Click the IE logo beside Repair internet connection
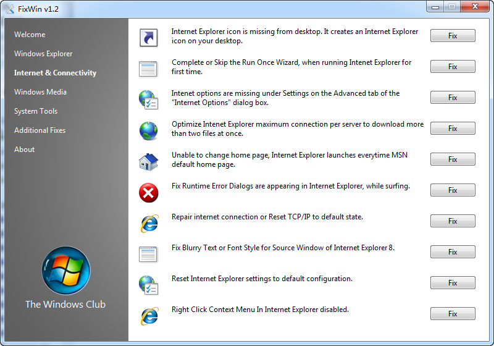494x346 pixels. (149, 224)
